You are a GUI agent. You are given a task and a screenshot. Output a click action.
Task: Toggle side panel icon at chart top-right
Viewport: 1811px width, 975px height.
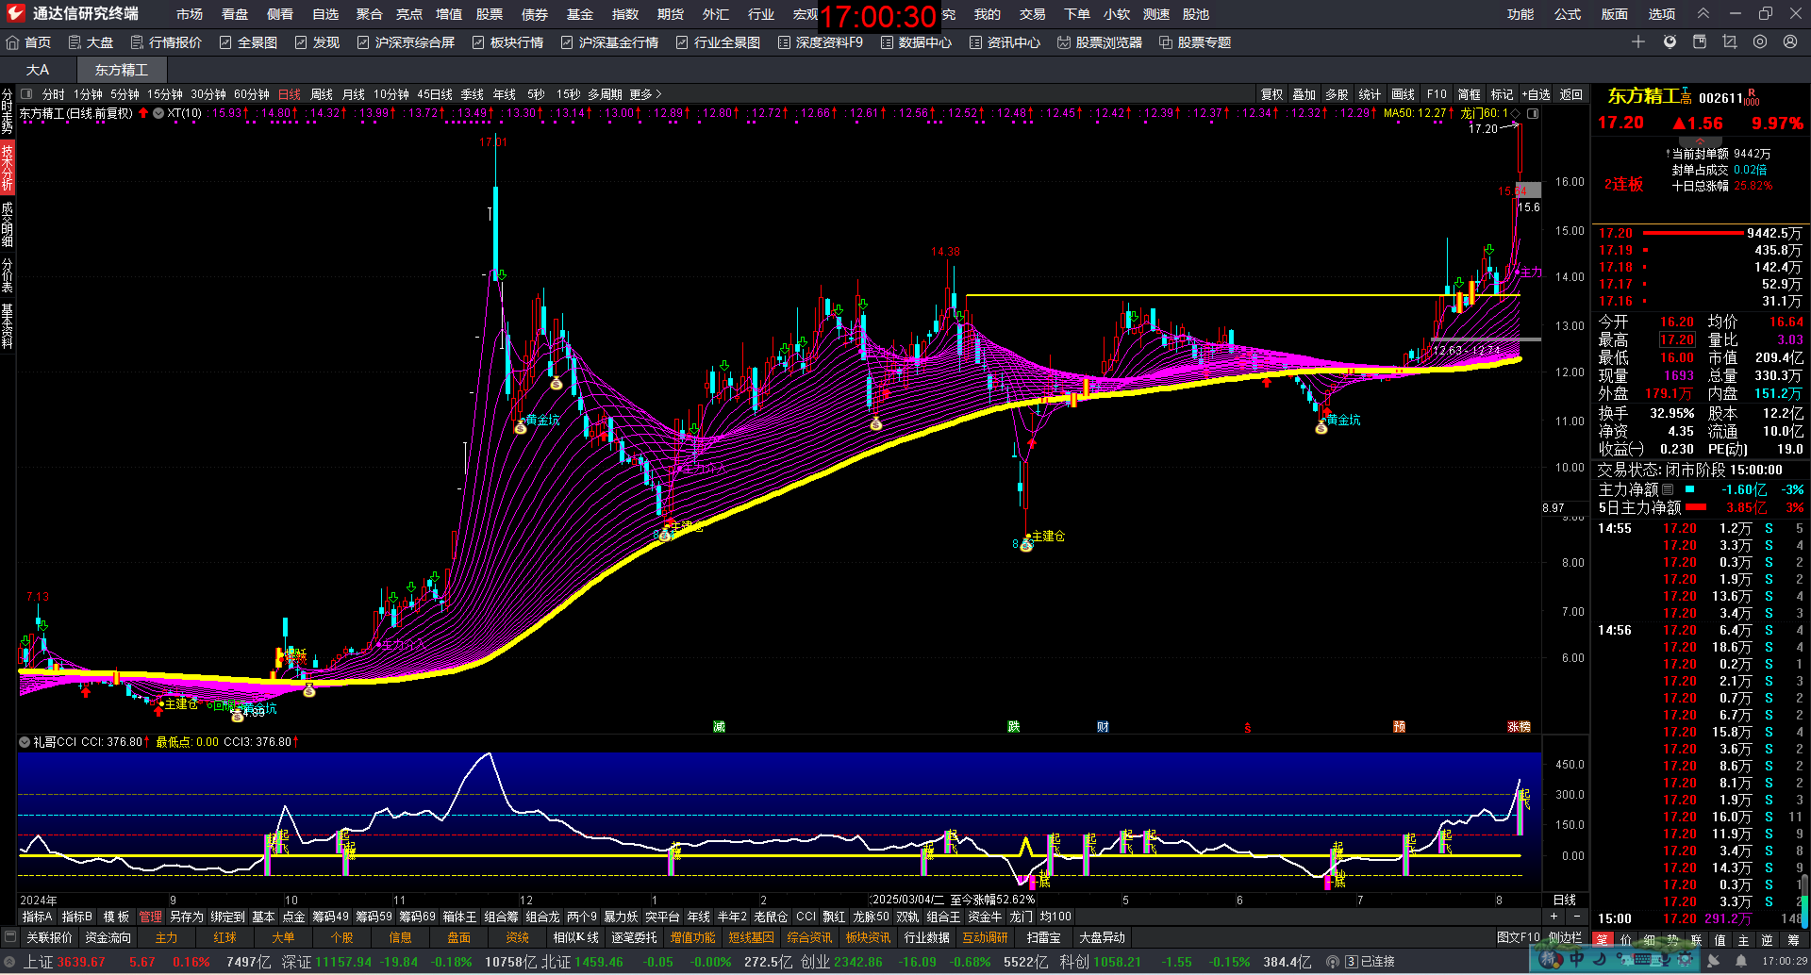1533,113
